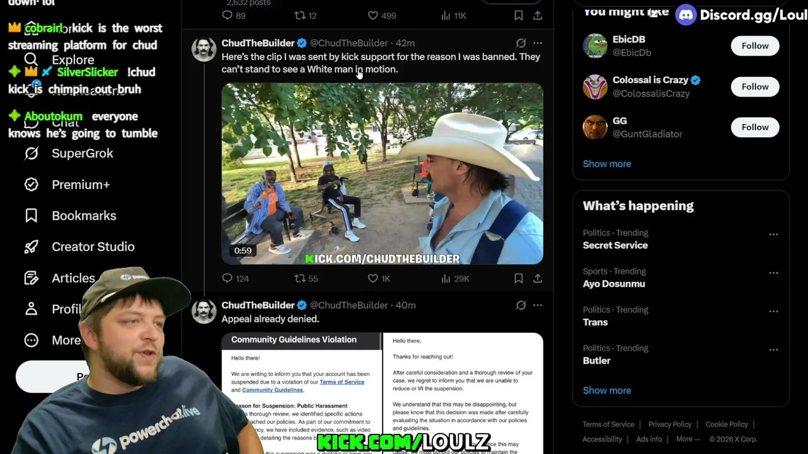Viewport: 808px width, 454px height.
Task: Open the Grok icon on the 'Appeal already denied' post
Action: [x=521, y=305]
